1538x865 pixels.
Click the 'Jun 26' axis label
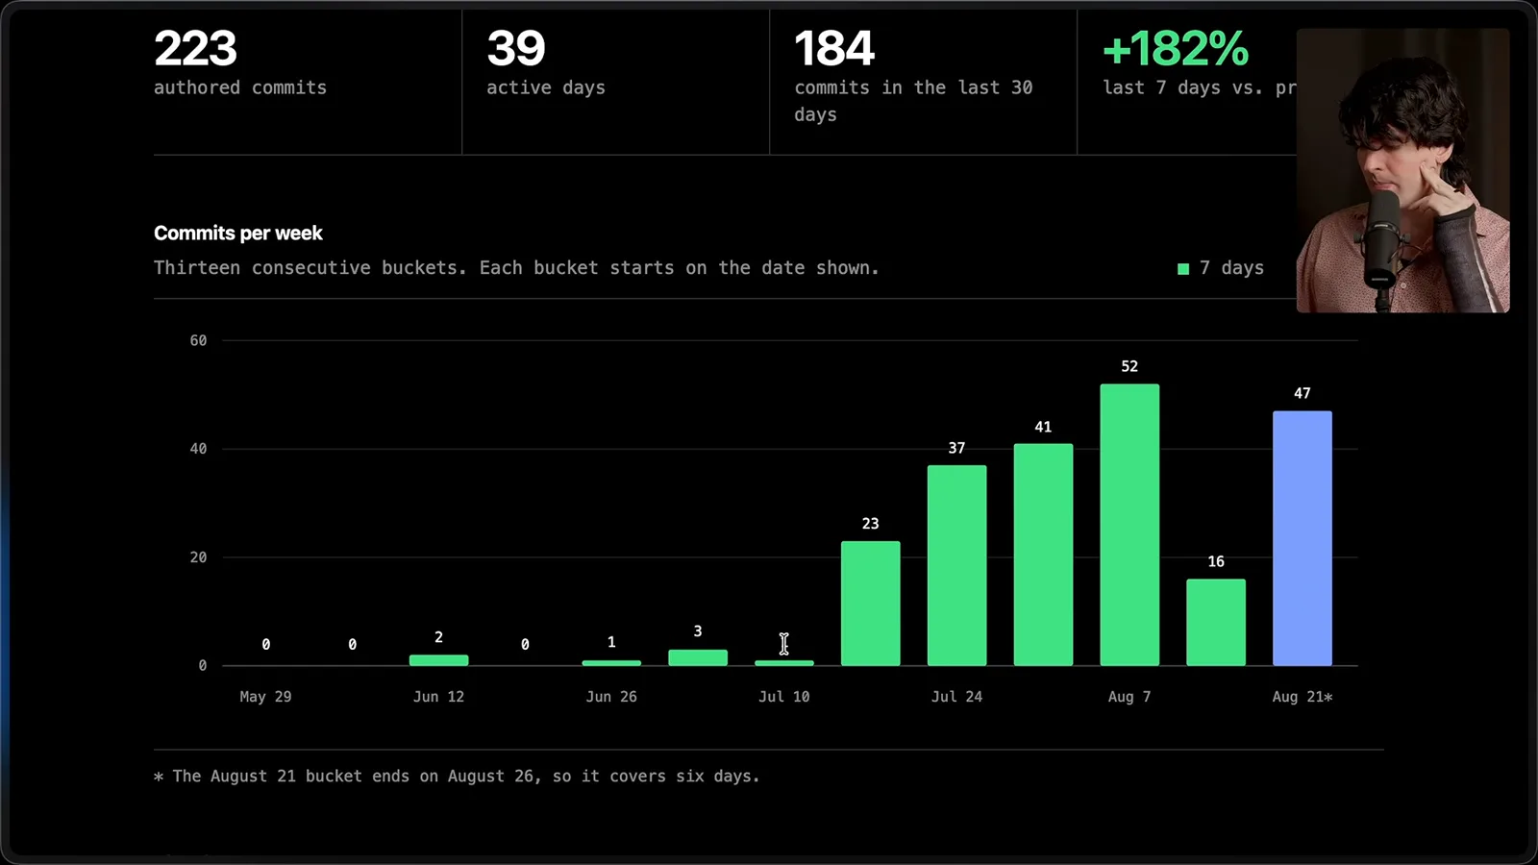[611, 697]
